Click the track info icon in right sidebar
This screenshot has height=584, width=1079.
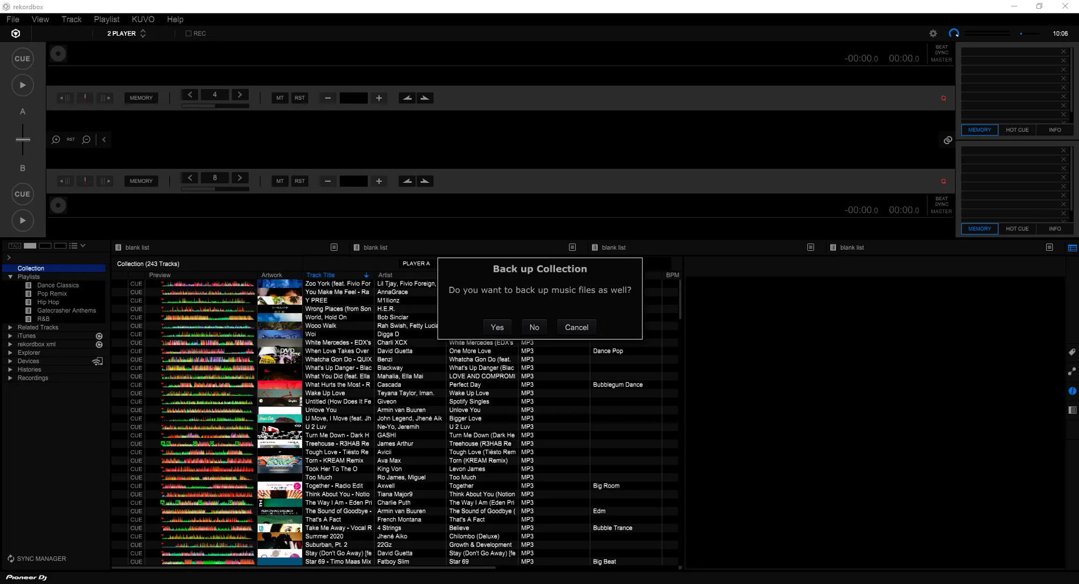[x=1072, y=391]
